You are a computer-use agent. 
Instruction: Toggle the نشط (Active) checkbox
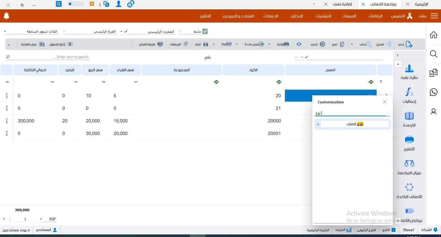205,31
